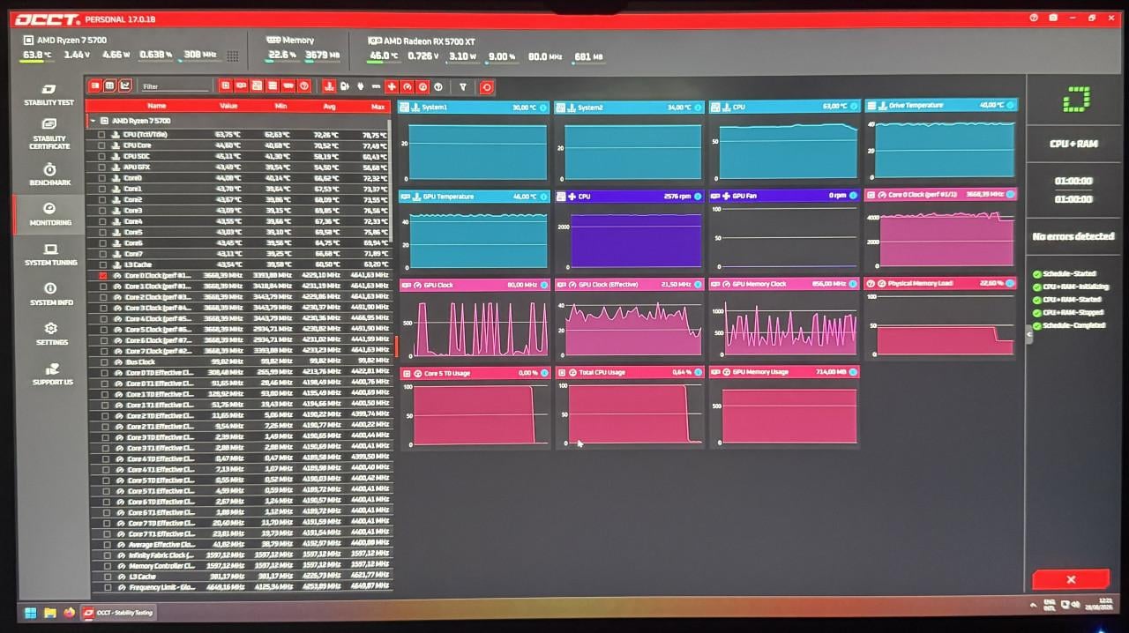Collapse the AMD Ryzen 7 5700 sensor group
This screenshot has height=633, width=1129.
pos(93,121)
